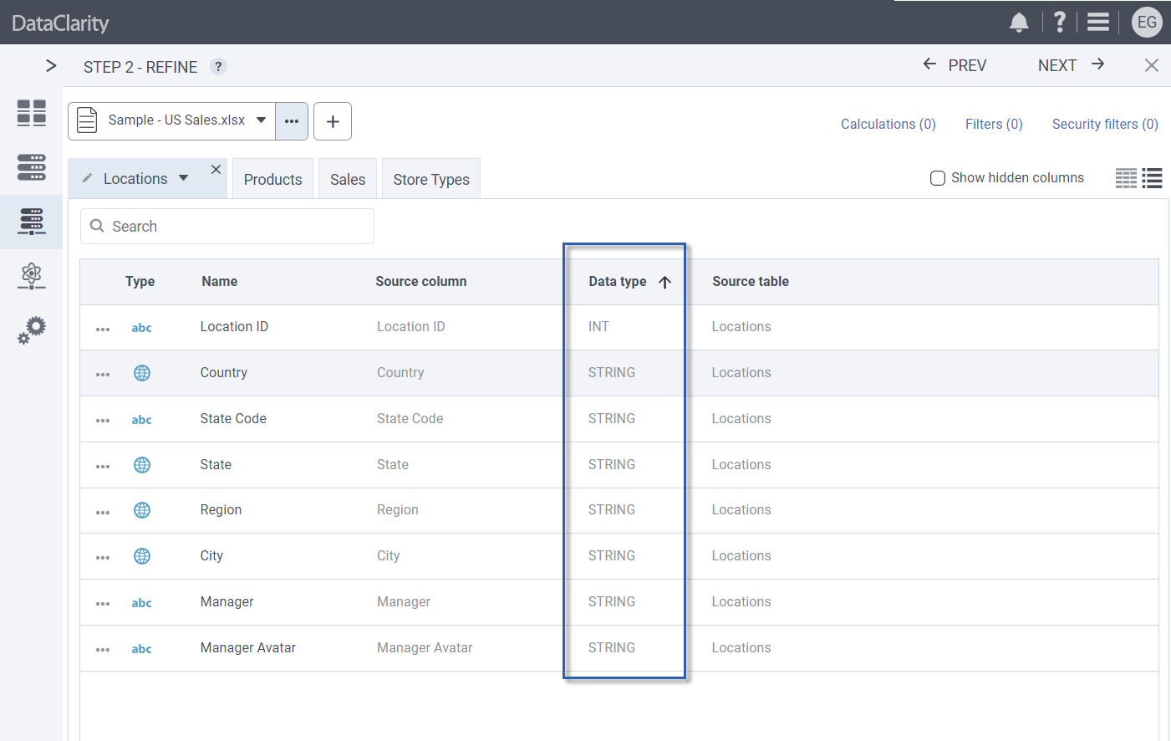
Task: Focus the Search columns field
Action: point(227,227)
